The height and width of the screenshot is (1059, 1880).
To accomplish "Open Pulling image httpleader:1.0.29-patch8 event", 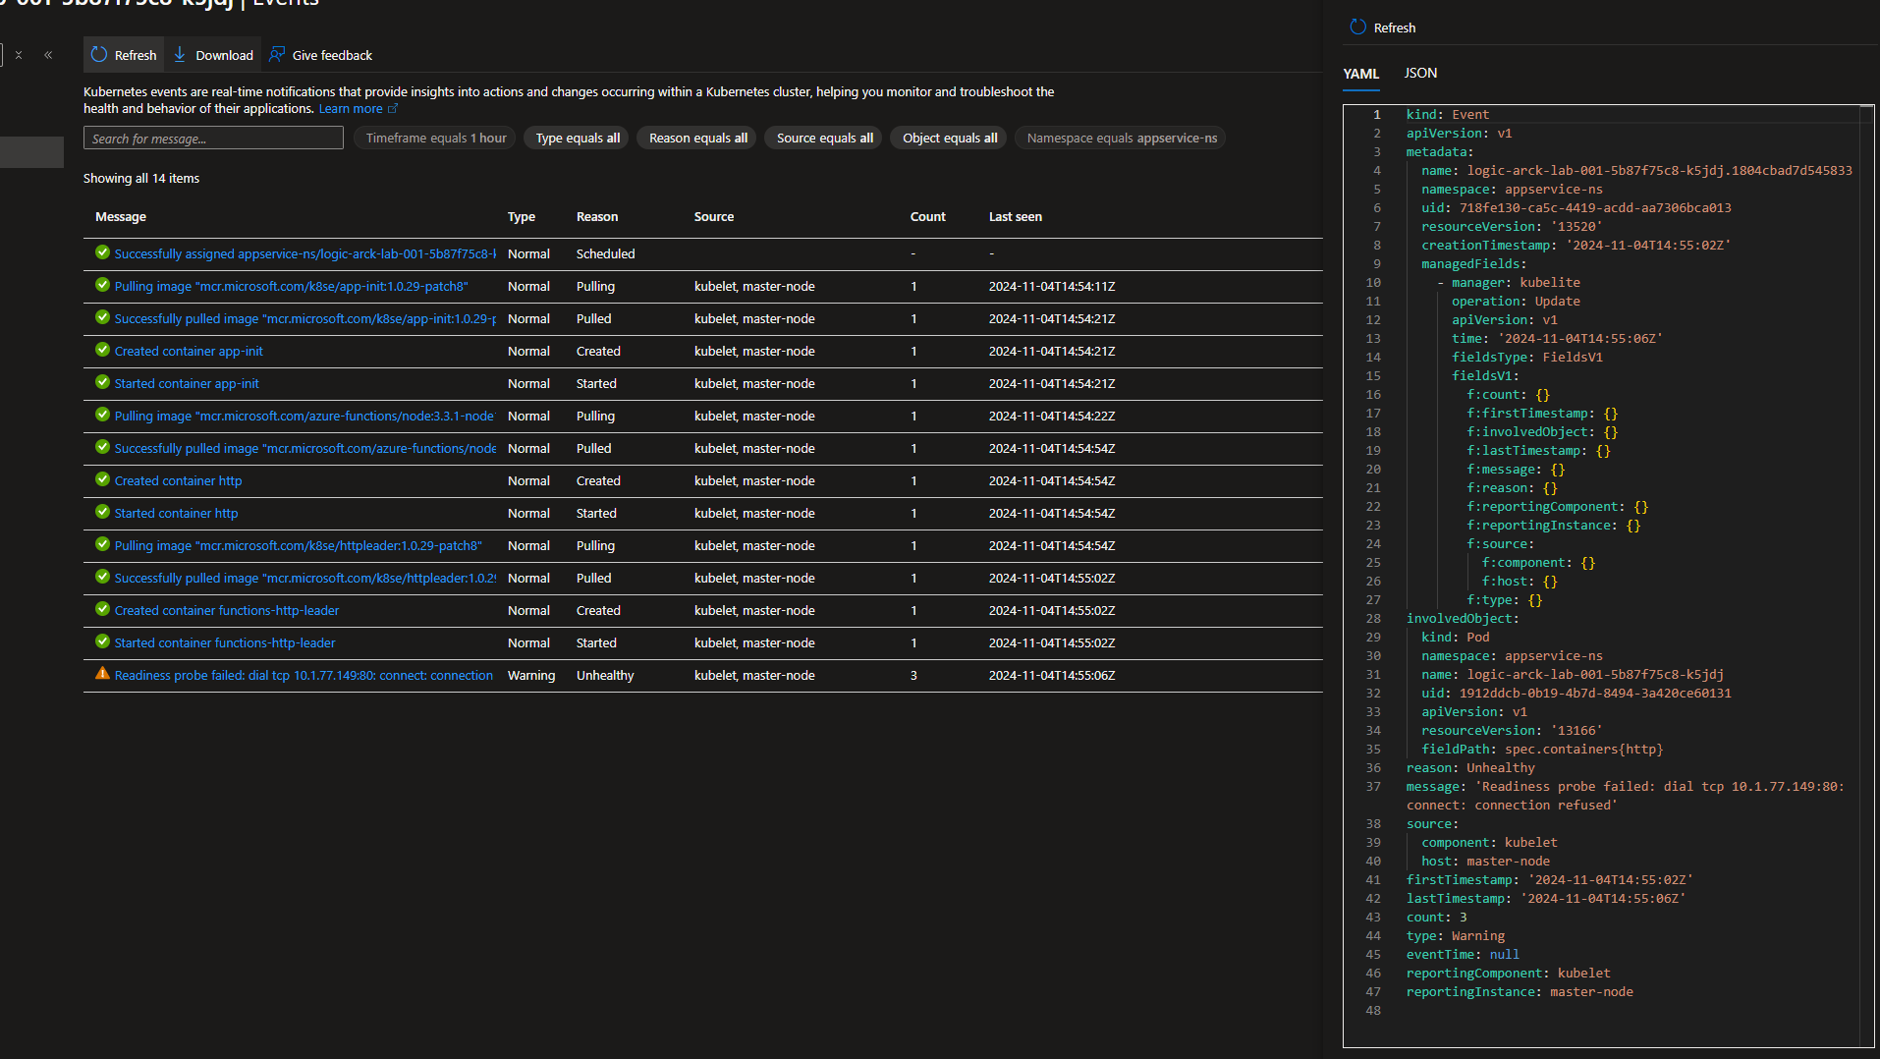I will point(299,546).
